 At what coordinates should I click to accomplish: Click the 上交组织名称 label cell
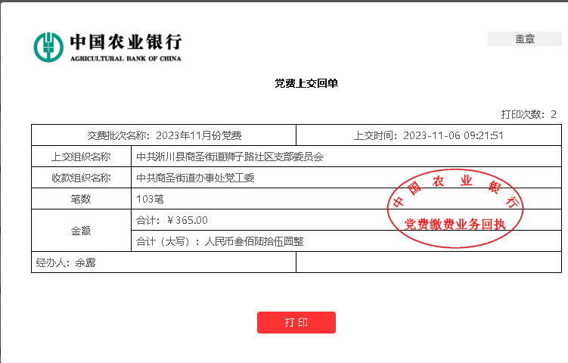(81, 157)
